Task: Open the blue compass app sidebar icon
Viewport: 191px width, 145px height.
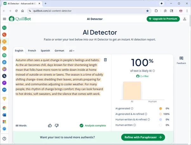Action: (4, 129)
